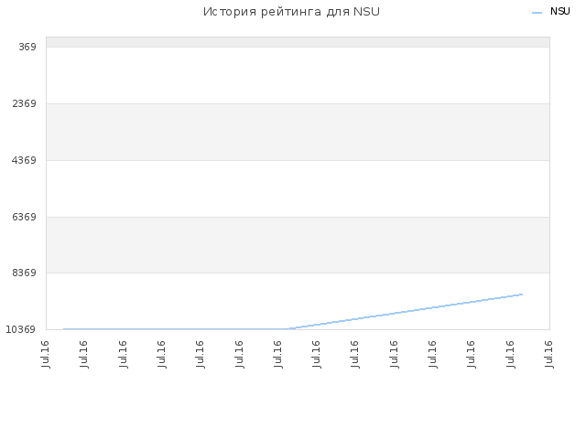Click where the NSU line begins rising
Viewport: 586px width, 439px height.
(287, 329)
